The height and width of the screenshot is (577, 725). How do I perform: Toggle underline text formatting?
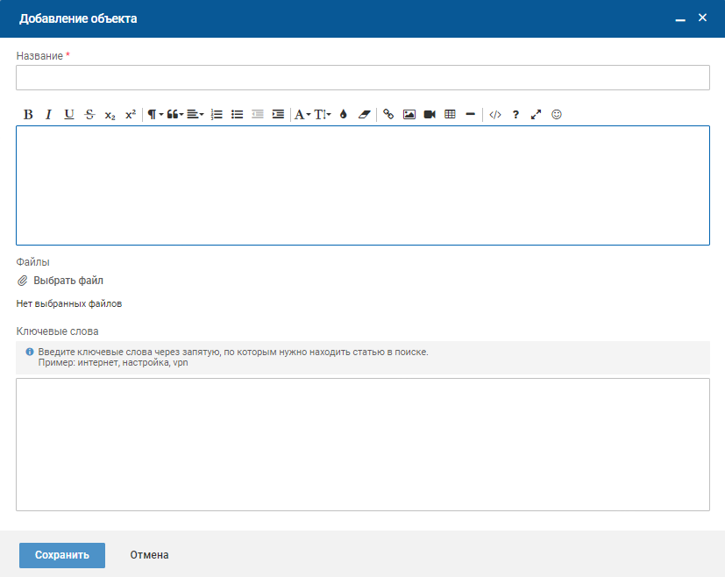click(x=69, y=114)
